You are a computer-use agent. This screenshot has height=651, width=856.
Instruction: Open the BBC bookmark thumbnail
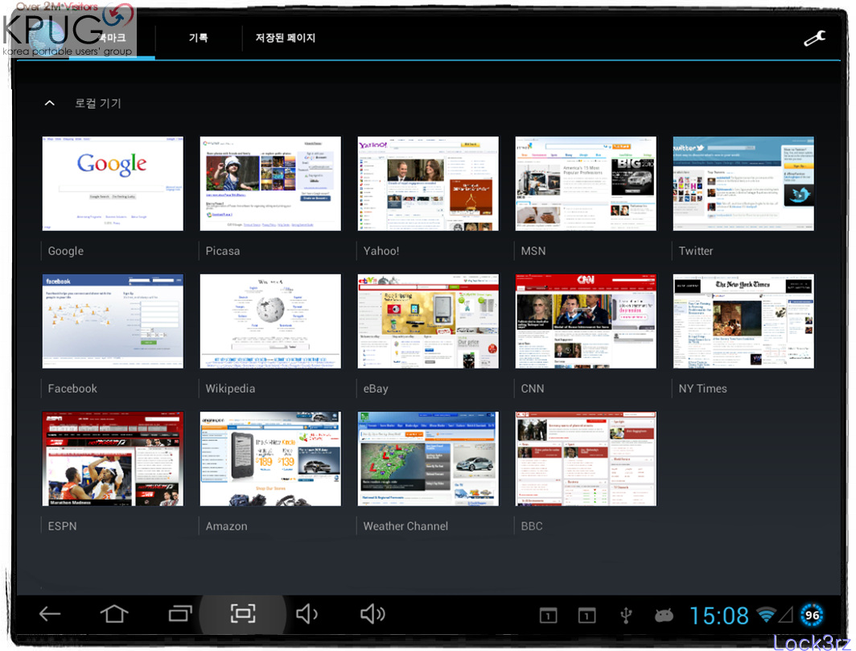[586, 459]
